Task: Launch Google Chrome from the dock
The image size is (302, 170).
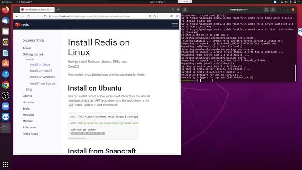Action: (6, 85)
